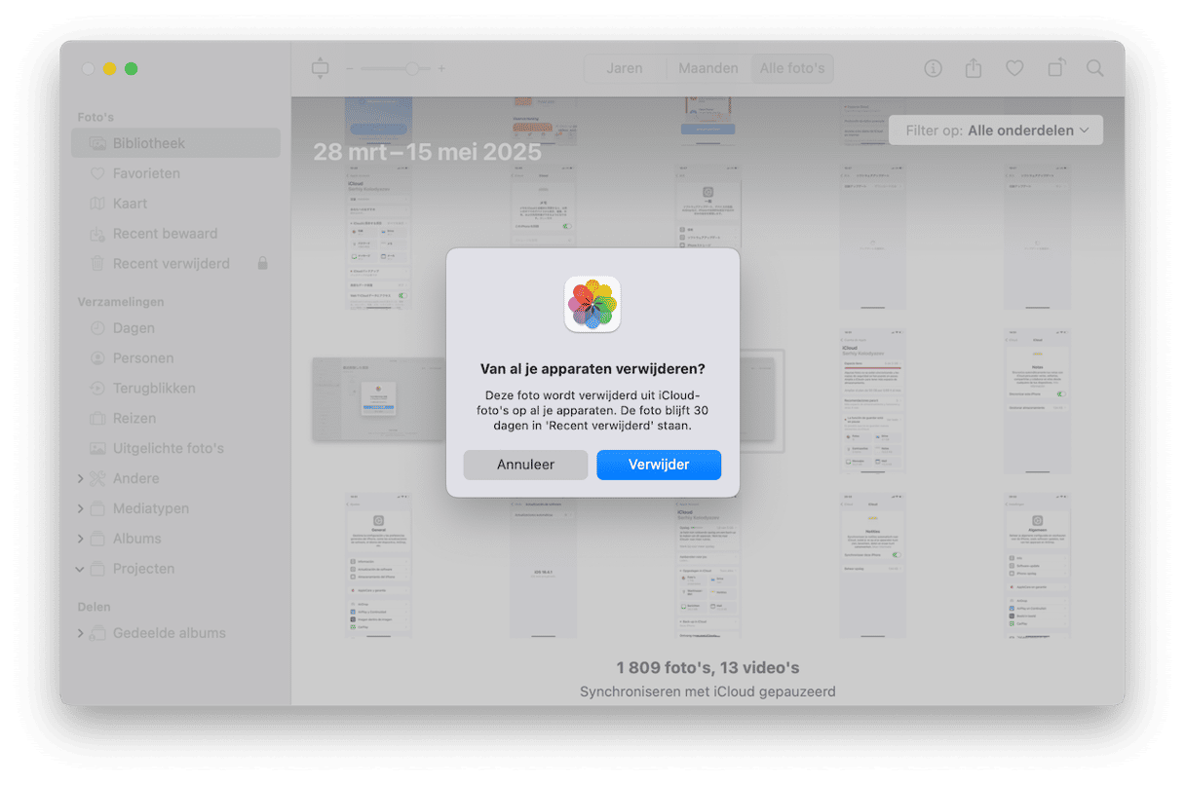
Task: Open the Reizen collection
Action: pos(175,419)
